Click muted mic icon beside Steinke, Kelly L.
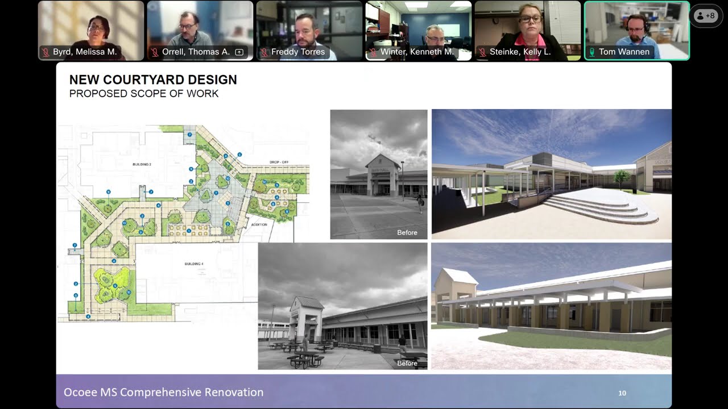This screenshot has width=728, height=409. coord(482,52)
